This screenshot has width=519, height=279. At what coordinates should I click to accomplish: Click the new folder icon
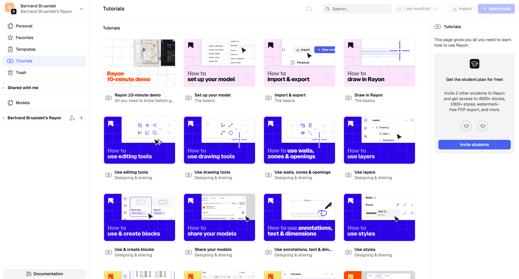[x=309, y=9]
